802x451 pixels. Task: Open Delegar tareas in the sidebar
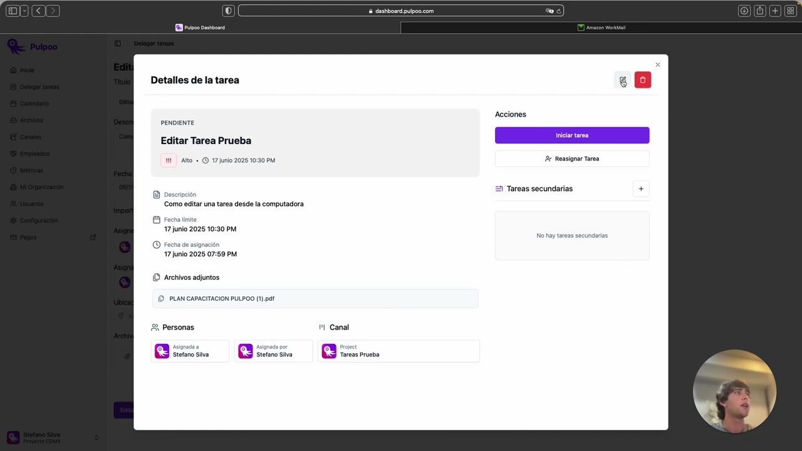[x=39, y=87]
